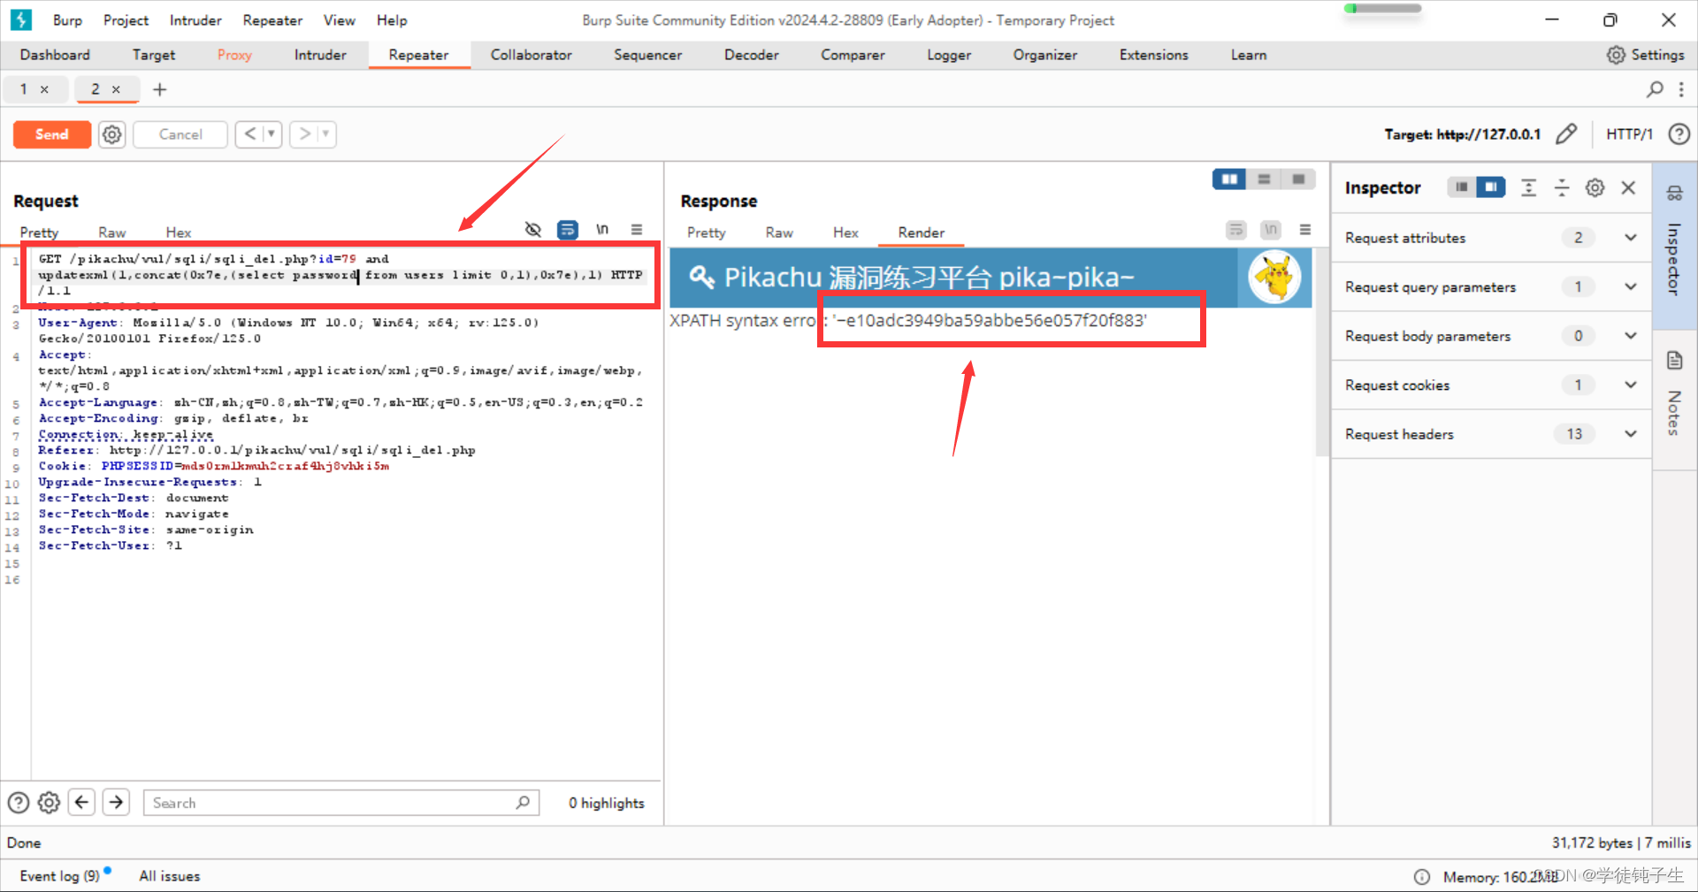Open Notes side tab icon
Image resolution: width=1698 pixels, height=892 pixels.
(1674, 361)
